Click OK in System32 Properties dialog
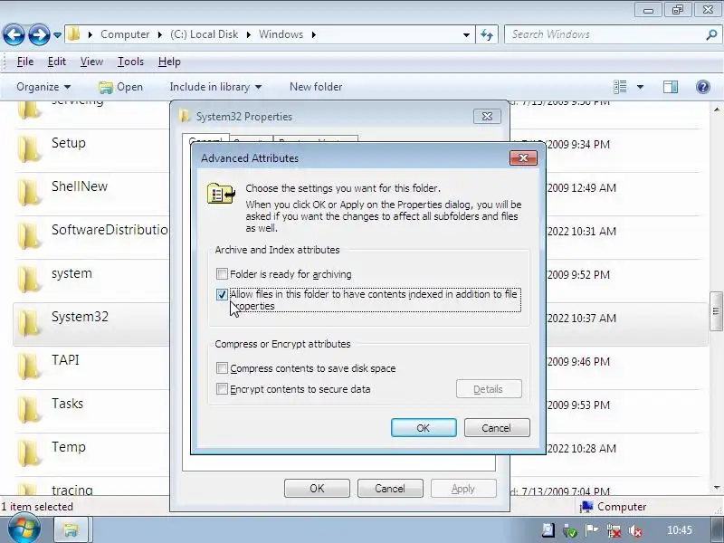This screenshot has height=543, width=724. point(317,489)
